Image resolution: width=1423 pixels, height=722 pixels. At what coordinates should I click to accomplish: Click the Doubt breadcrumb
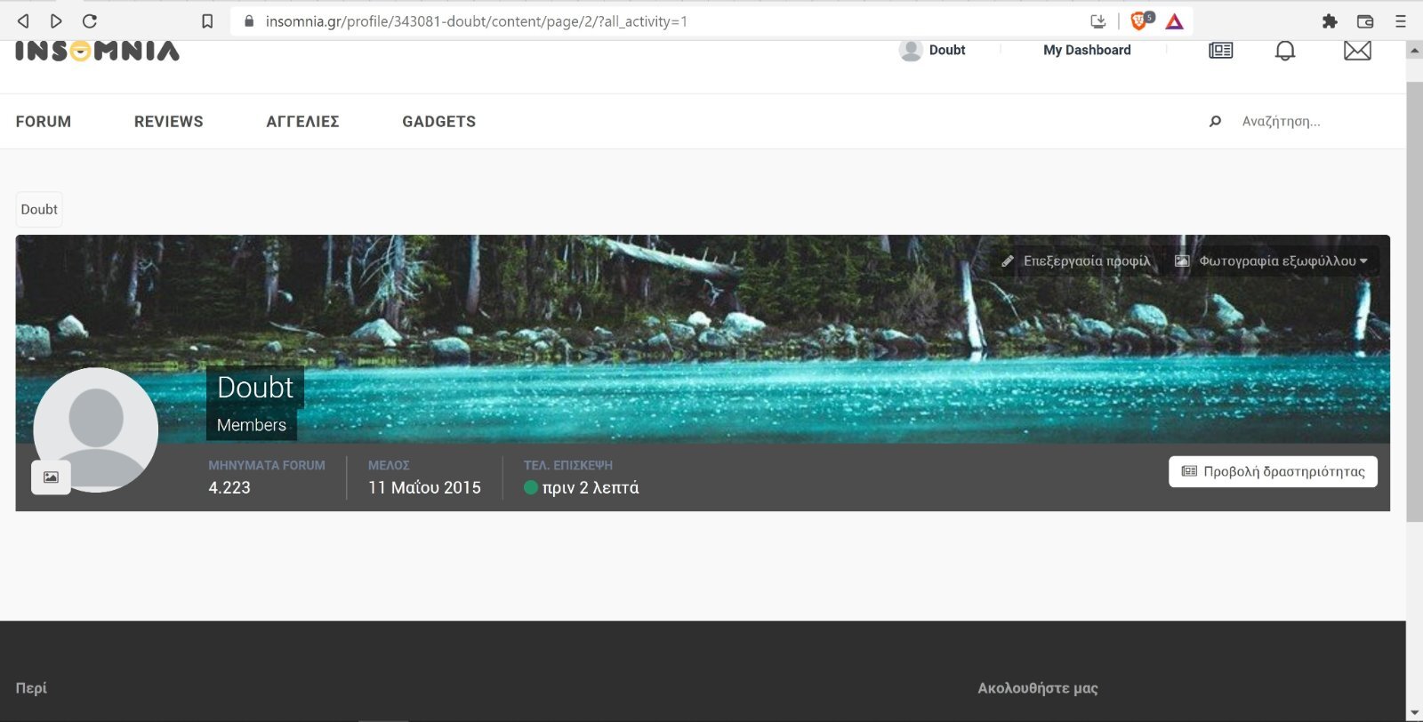[39, 210]
